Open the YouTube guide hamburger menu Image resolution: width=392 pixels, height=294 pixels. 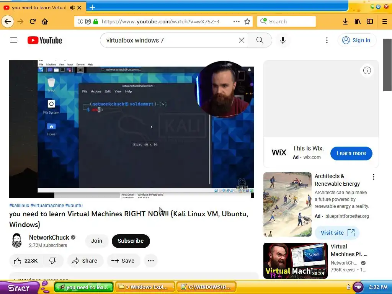(14, 40)
